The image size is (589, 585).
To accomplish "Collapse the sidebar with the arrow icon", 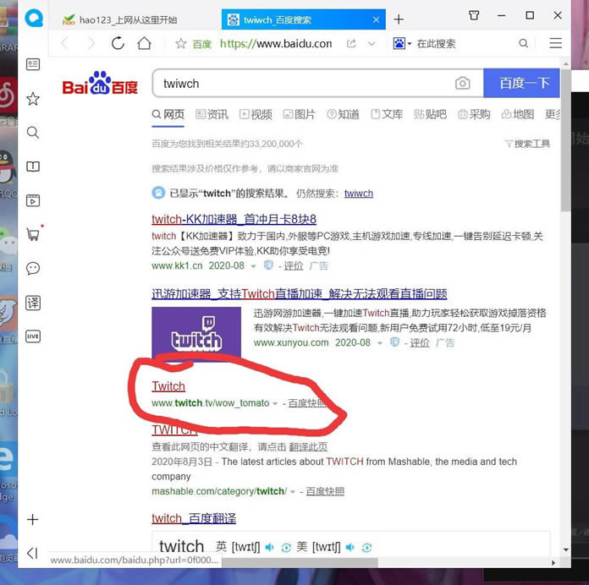I will click(32, 553).
